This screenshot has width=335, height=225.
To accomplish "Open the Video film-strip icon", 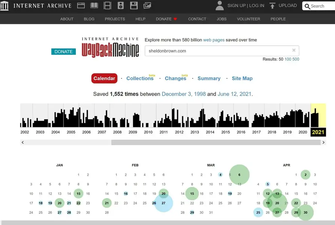I will point(107,6).
